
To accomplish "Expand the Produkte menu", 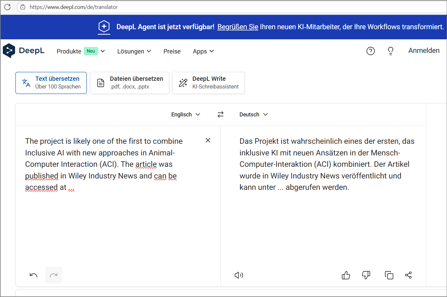I will [x=81, y=51].
